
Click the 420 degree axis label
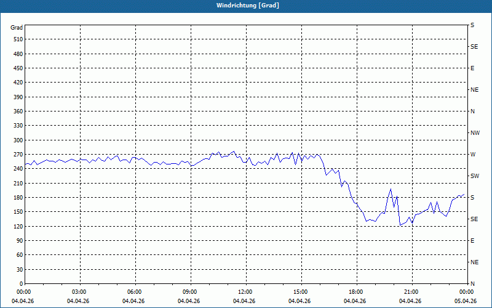[18, 83]
